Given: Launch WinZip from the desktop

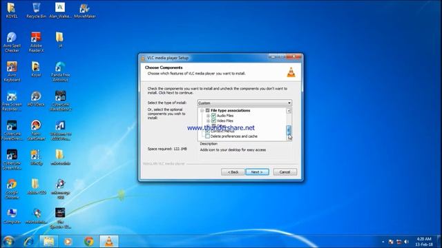Looking at the screenshot, I should coord(36,158).
